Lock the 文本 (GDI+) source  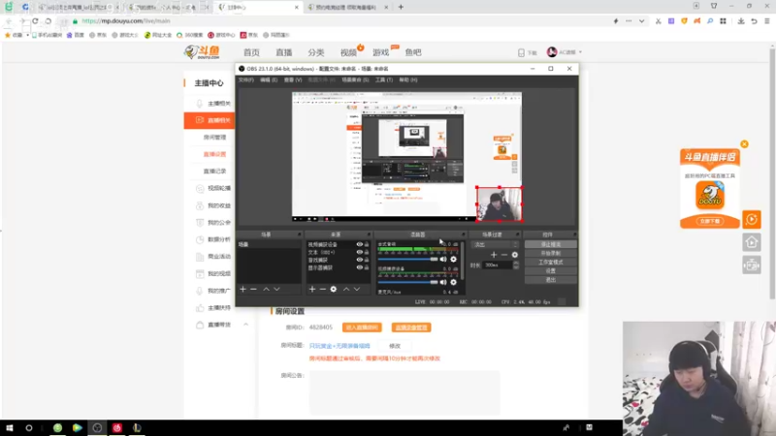click(367, 252)
